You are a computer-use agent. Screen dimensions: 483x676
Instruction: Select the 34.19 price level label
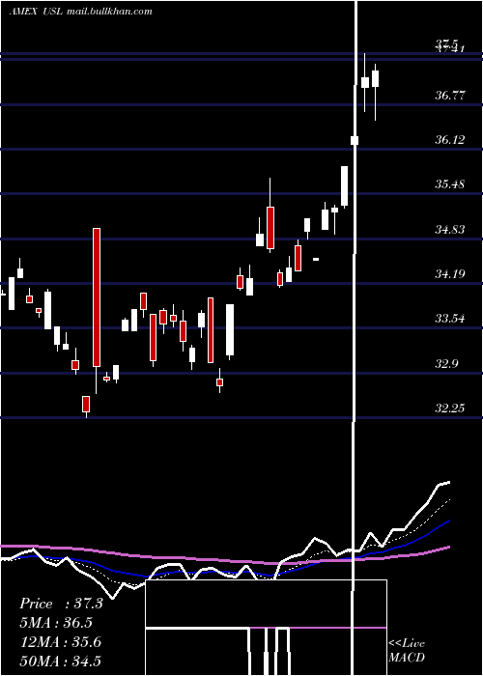coord(450,273)
